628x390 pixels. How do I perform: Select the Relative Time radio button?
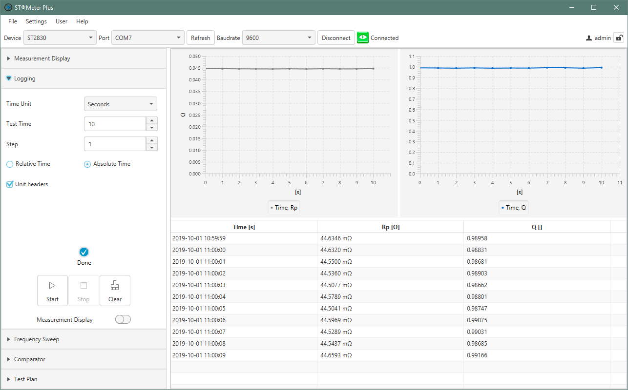10,164
